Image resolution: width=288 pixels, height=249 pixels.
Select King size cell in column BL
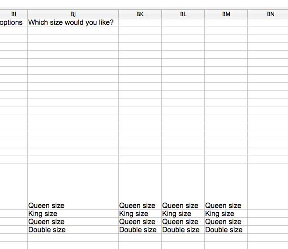[176, 214]
